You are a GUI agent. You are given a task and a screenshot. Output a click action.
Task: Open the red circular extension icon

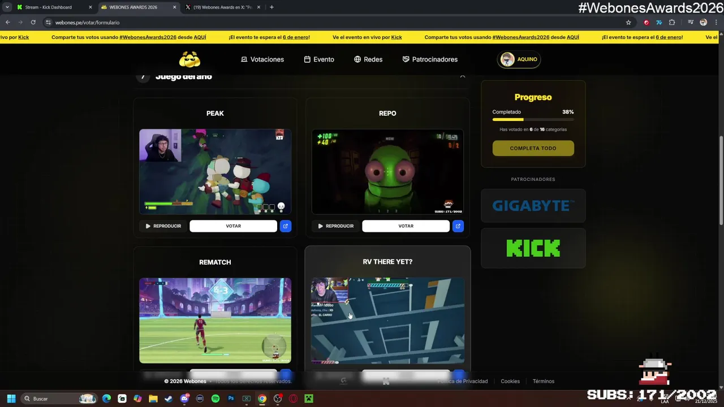click(647, 23)
